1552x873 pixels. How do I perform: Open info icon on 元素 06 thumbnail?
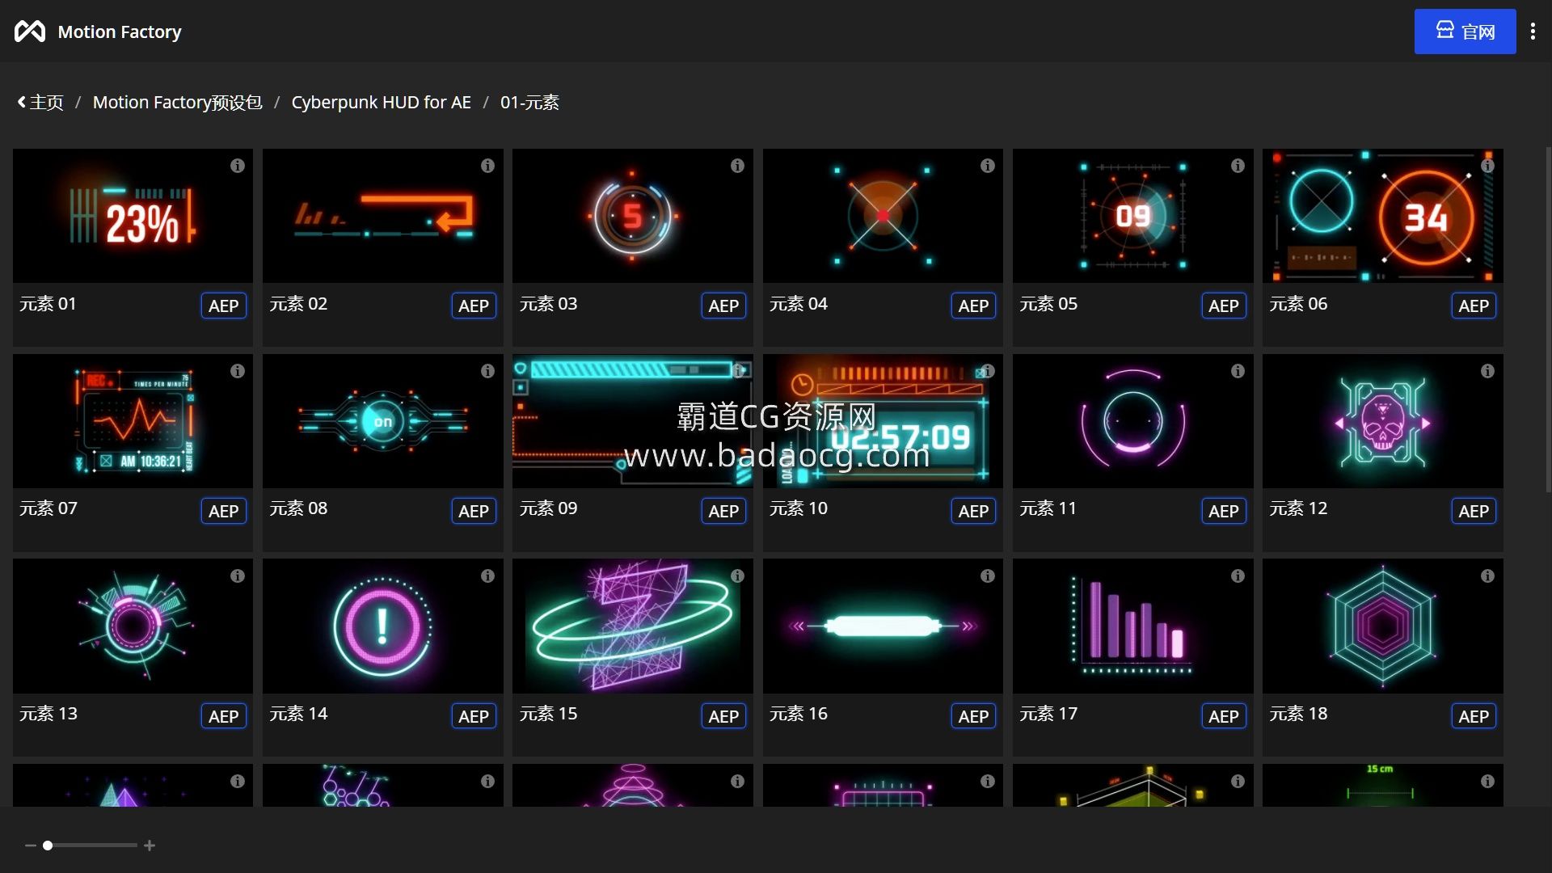(x=1487, y=166)
